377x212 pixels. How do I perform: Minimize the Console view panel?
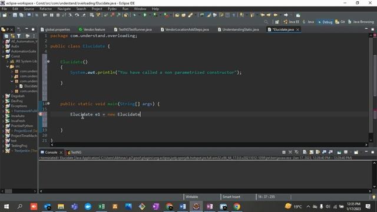tap(366, 152)
